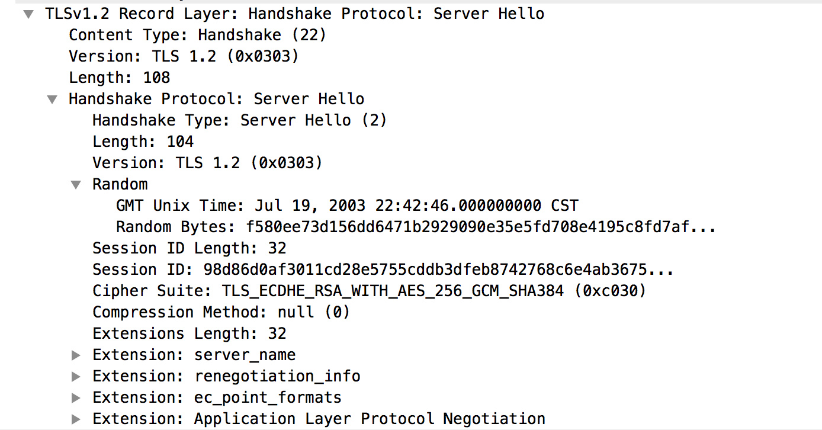This screenshot has height=430, width=822.
Task: Expand Application Layer Protocol Negotiation extension
Action: [76, 419]
